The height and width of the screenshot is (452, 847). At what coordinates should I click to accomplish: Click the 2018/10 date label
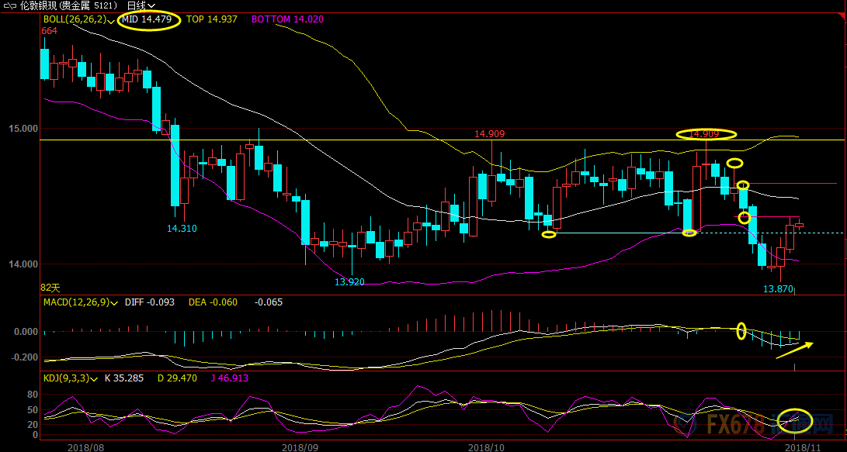486,447
